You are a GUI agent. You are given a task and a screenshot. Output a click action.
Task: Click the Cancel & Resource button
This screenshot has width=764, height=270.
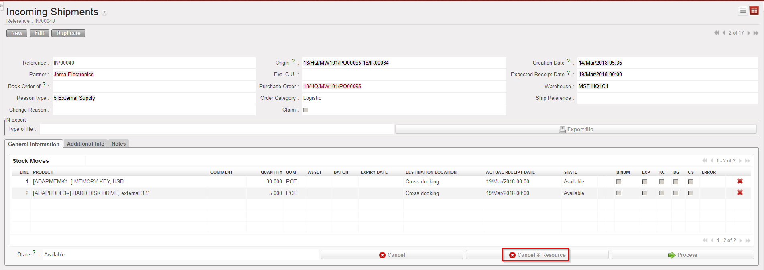537,255
